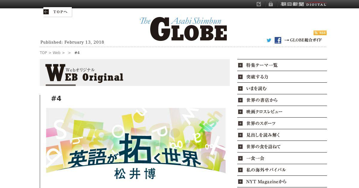Expand the plus icon beside 特集テーマ一覧
The image size is (359, 188).
click(240, 65)
